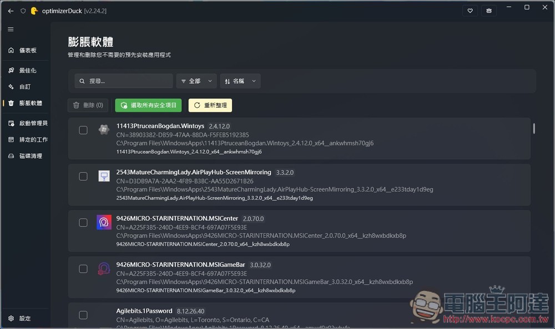Screen dimensions: 555x329
Task: Click the 9426MICRO-STARINTERNATION.MSICenter title
Action: [177, 219]
